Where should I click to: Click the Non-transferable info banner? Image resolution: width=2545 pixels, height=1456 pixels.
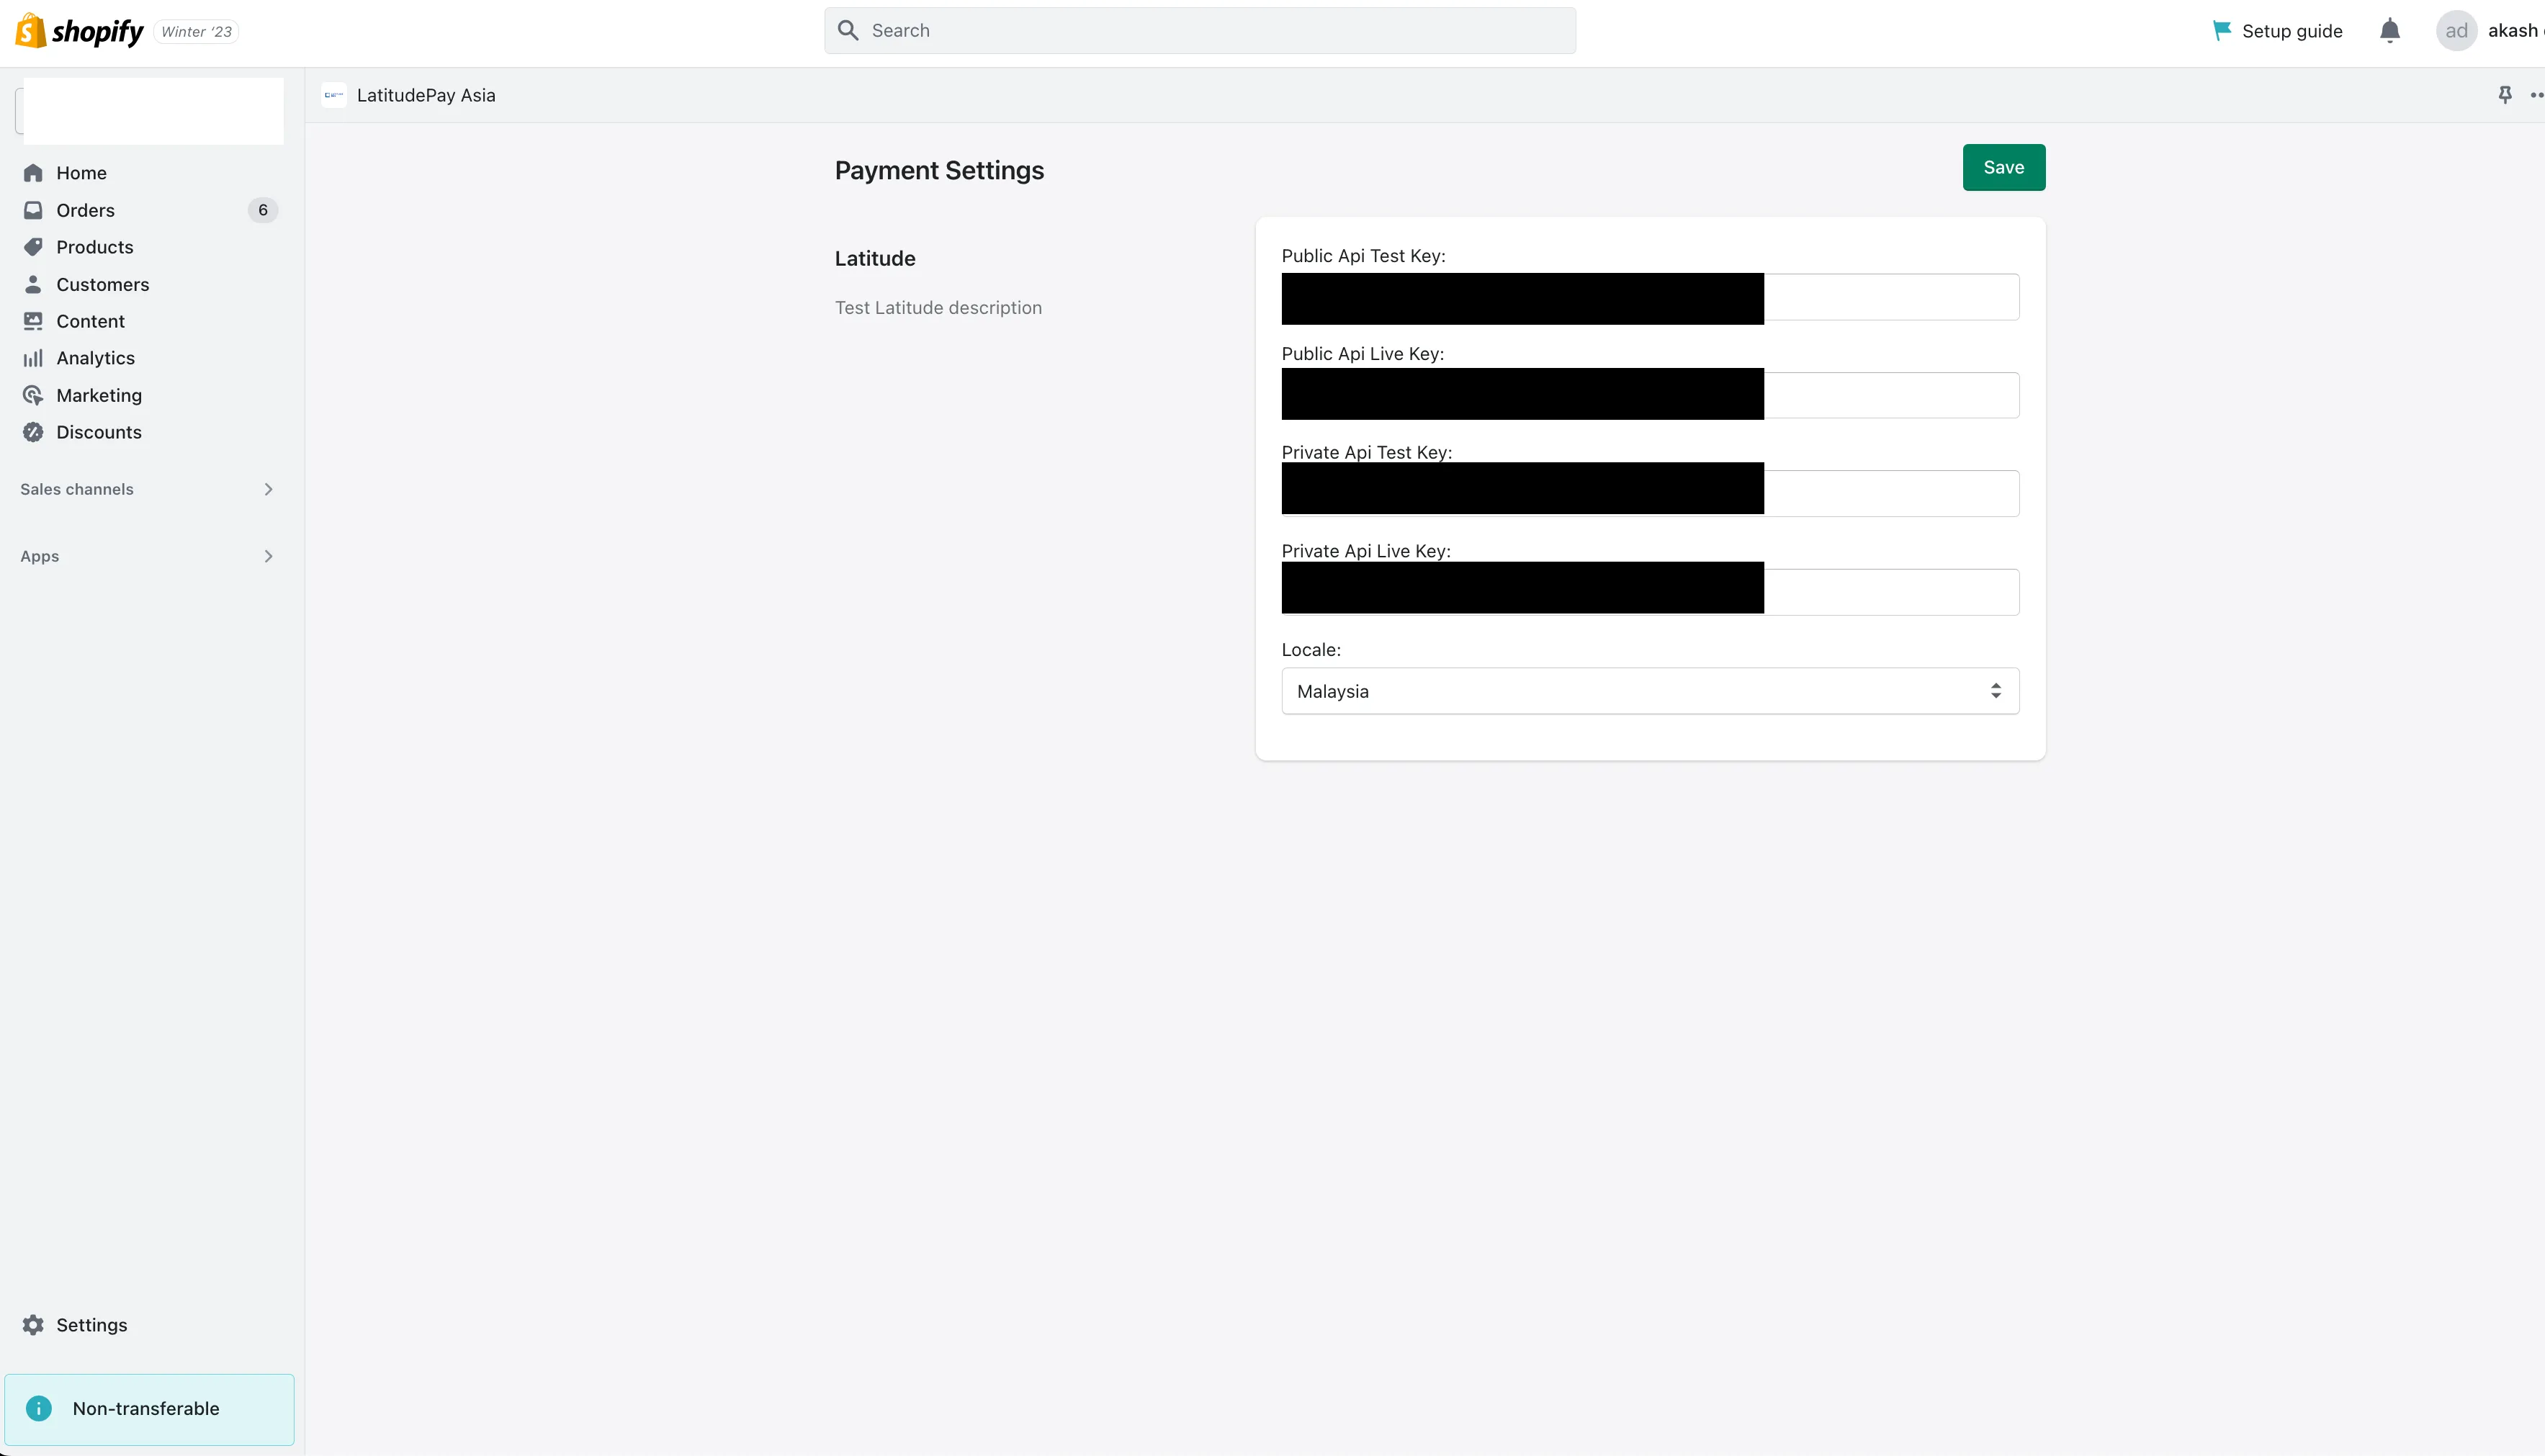(x=150, y=1409)
